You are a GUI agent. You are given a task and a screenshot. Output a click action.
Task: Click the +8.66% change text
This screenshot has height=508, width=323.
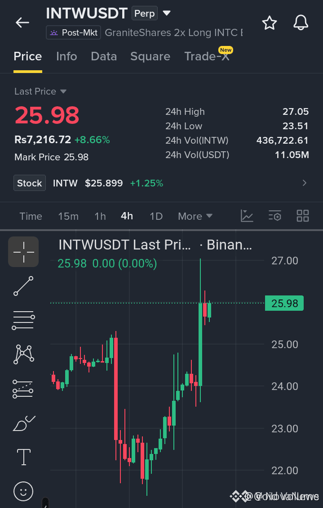tap(92, 140)
